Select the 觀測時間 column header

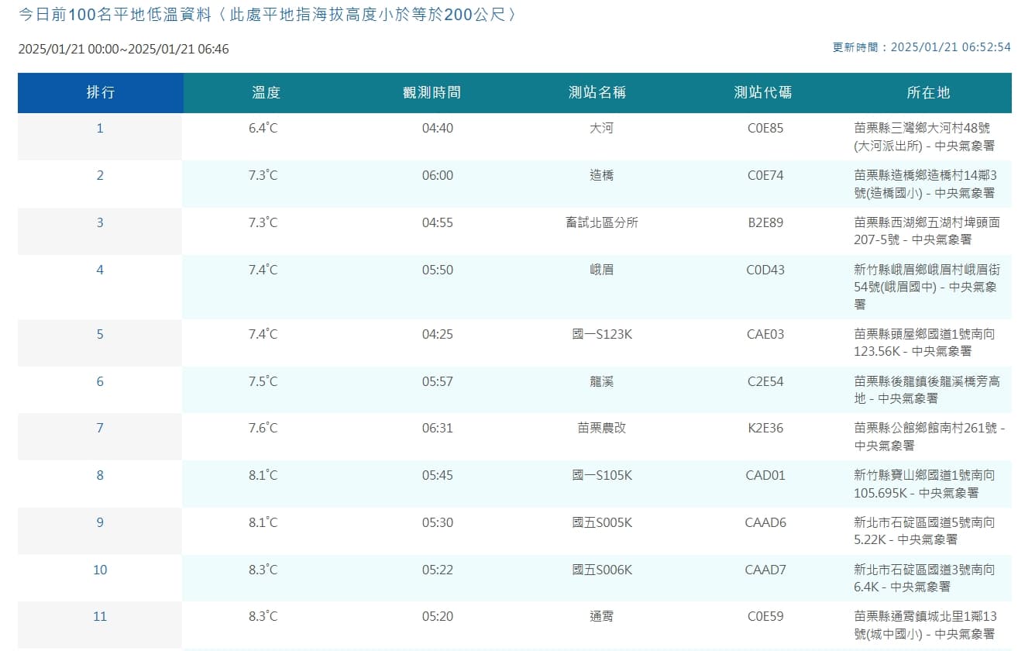coord(432,93)
